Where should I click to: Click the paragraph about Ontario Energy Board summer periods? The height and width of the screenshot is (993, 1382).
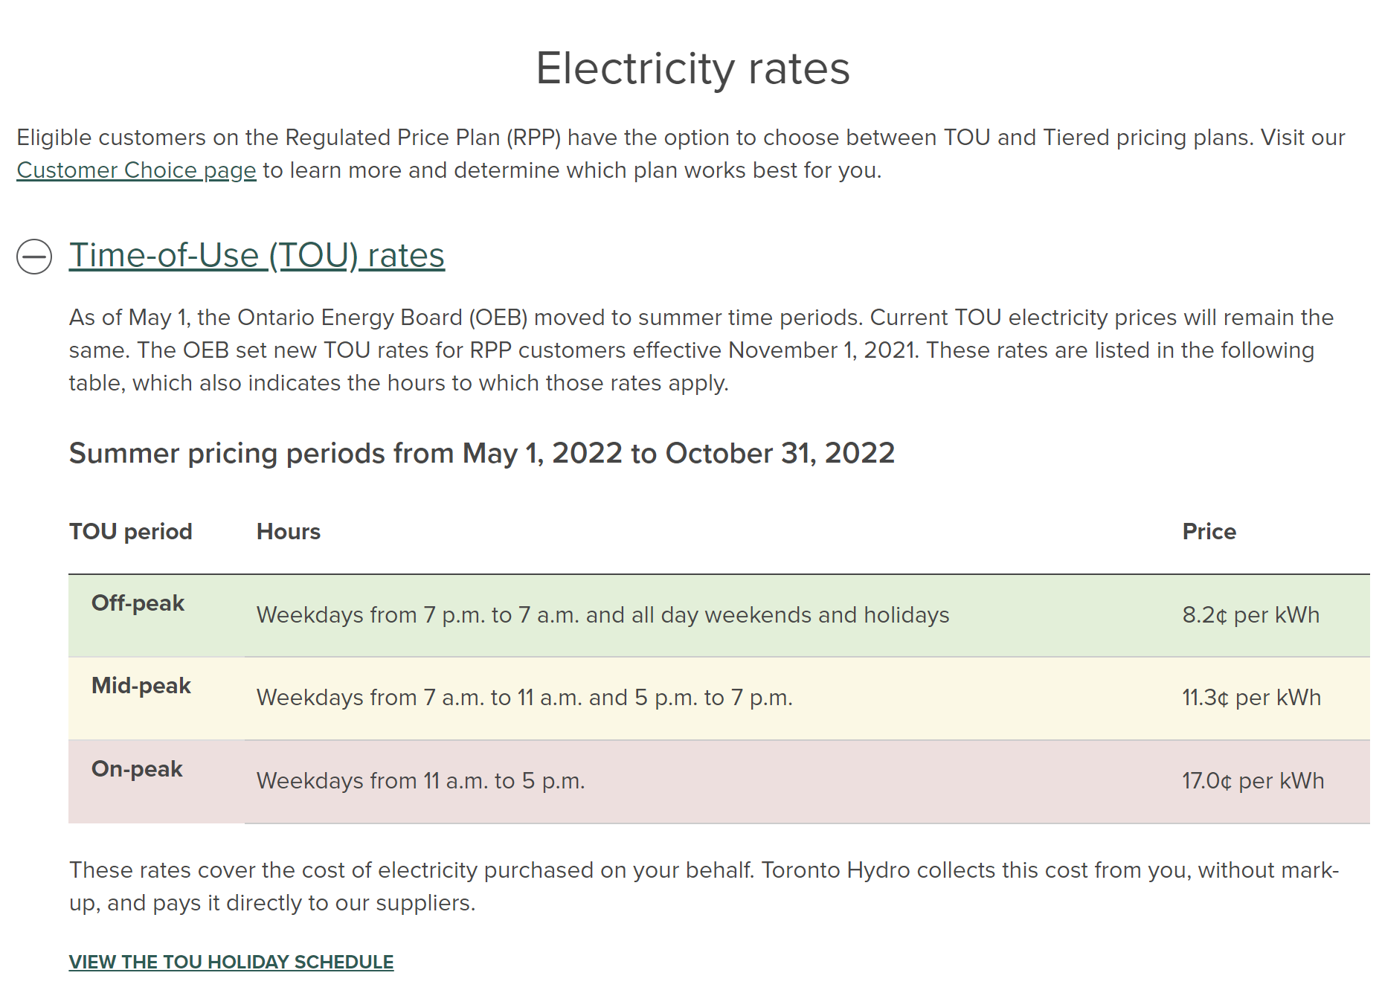click(x=701, y=350)
